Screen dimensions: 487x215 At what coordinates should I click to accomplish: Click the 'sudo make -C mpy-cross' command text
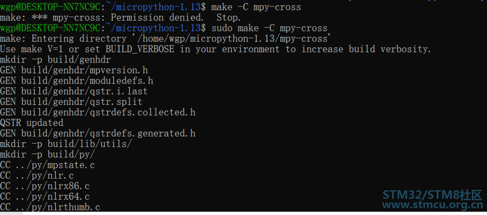[x=269, y=28]
